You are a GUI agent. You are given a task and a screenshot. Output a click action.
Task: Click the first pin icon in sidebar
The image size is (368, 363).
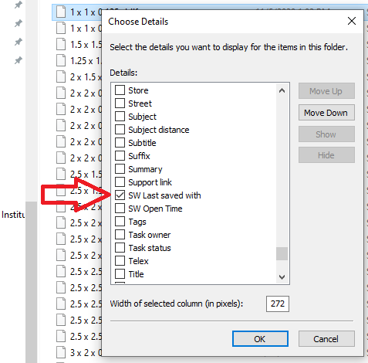click(18, 5)
